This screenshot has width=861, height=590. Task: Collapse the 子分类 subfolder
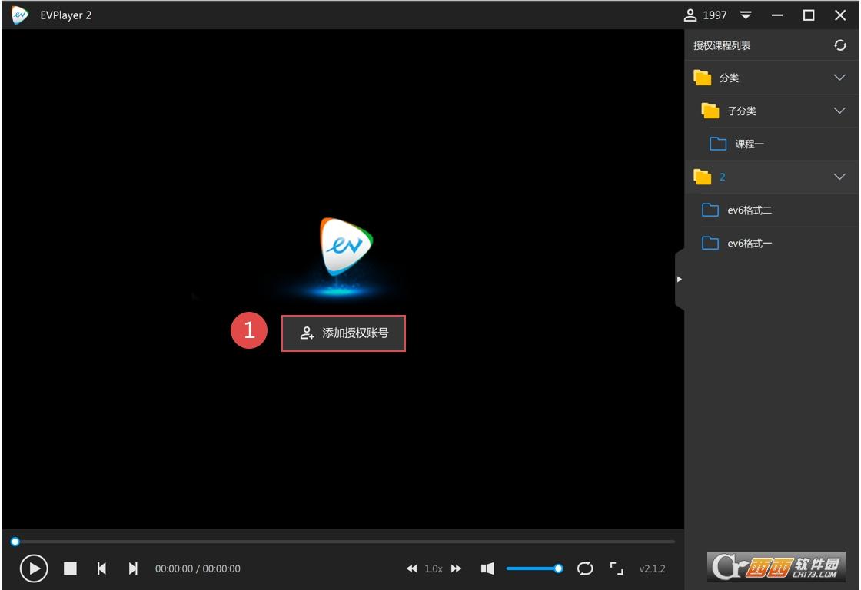pos(839,111)
